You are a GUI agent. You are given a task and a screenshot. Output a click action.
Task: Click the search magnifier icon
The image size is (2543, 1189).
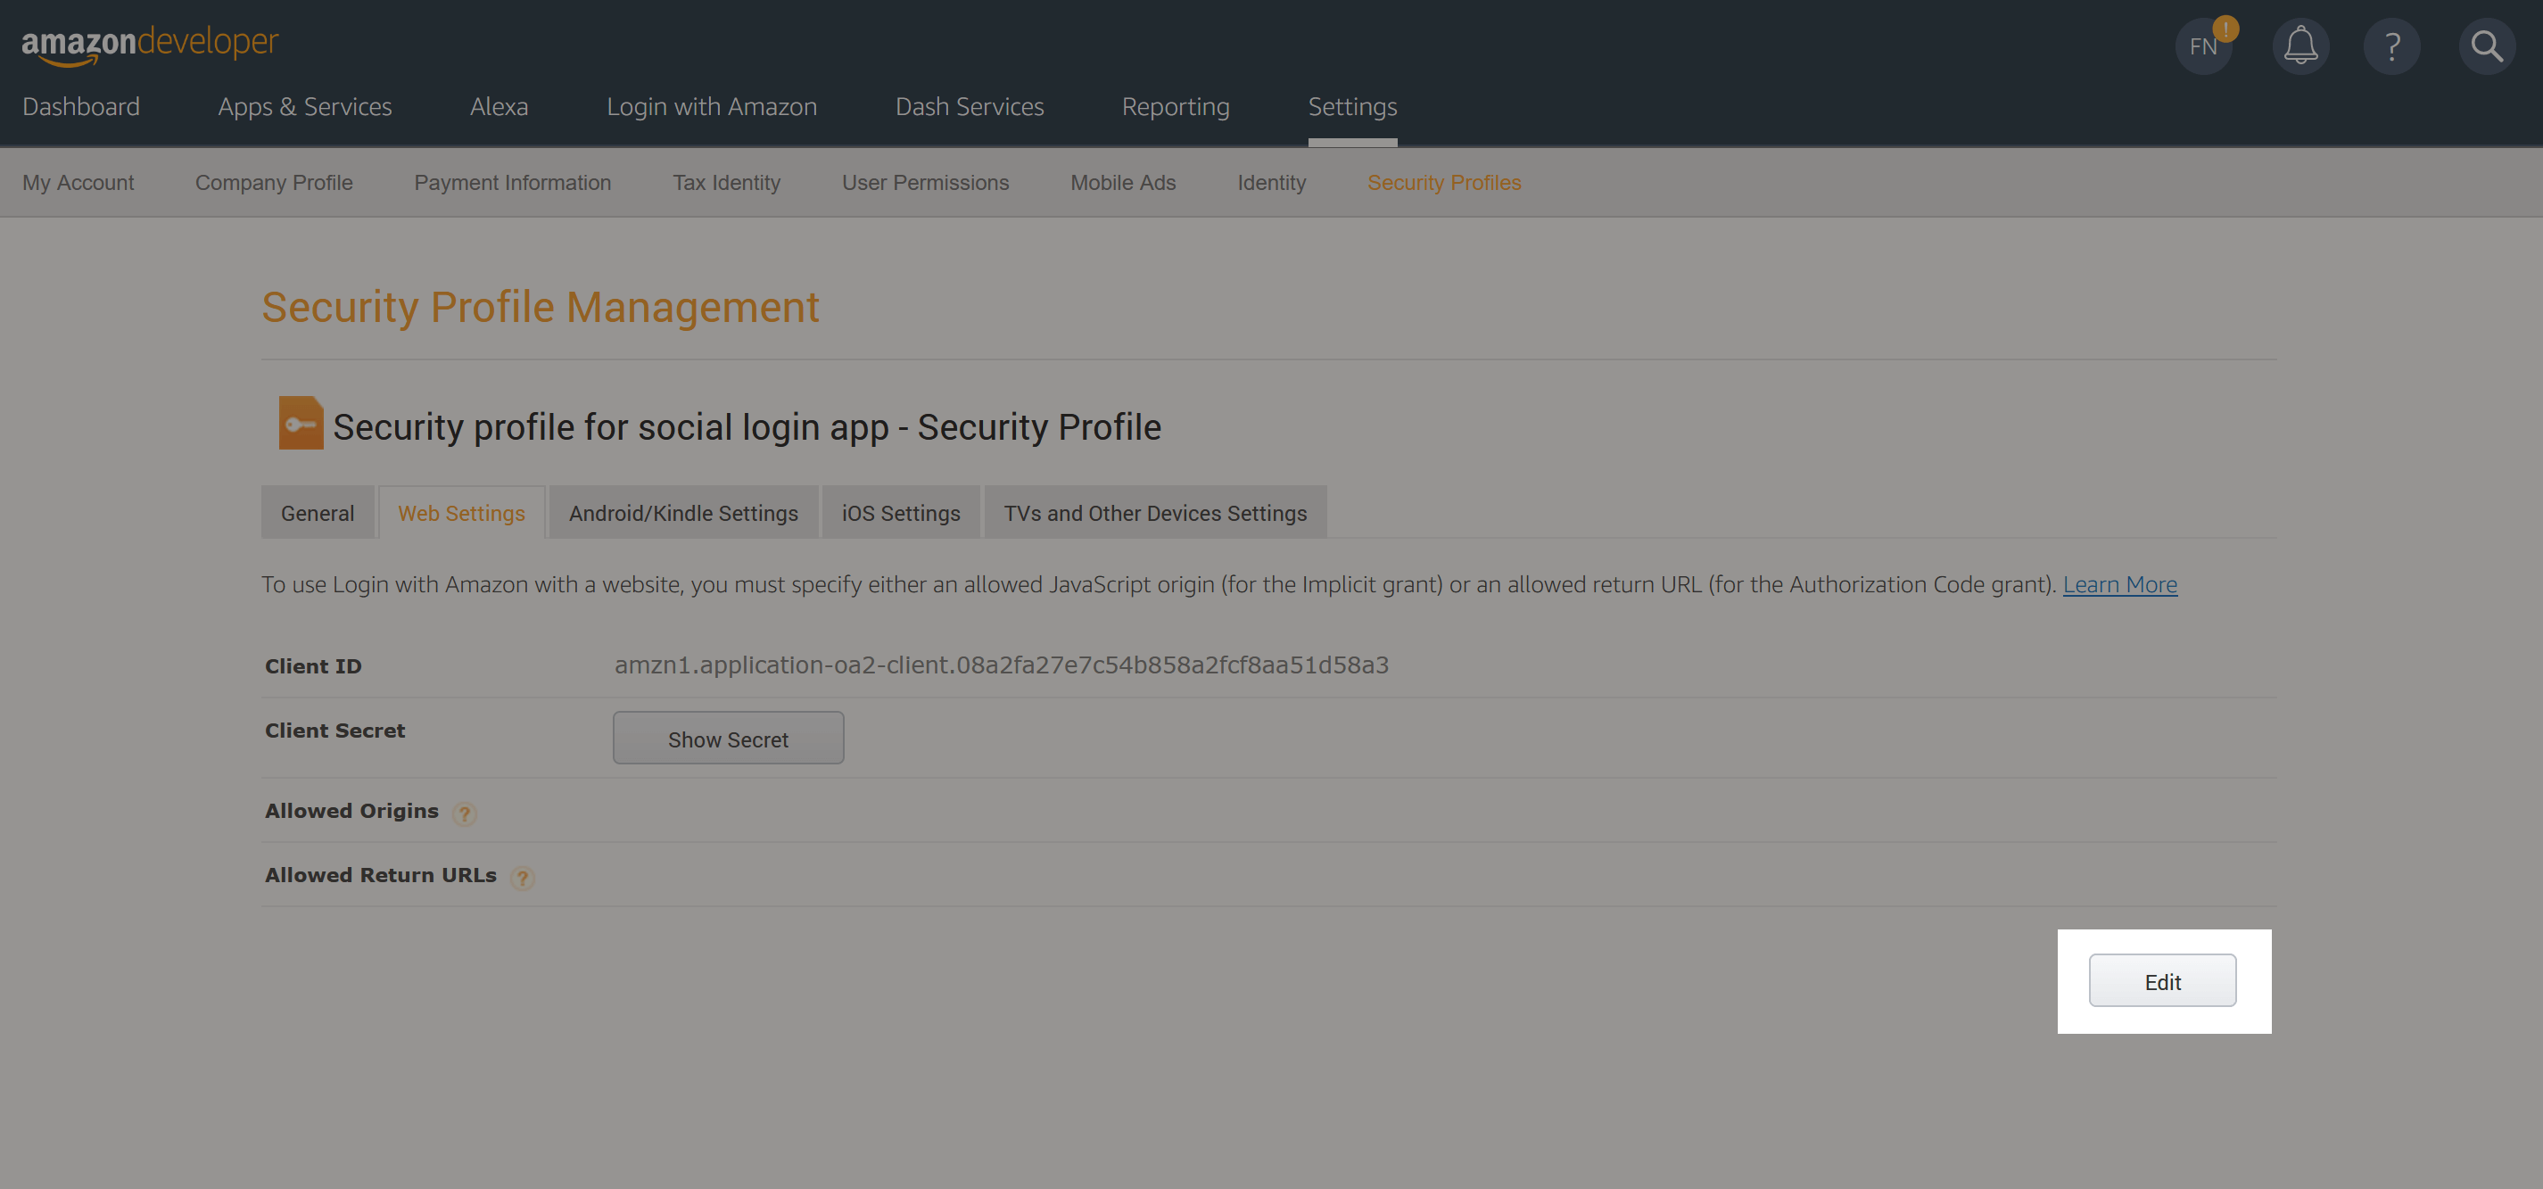coord(2487,46)
